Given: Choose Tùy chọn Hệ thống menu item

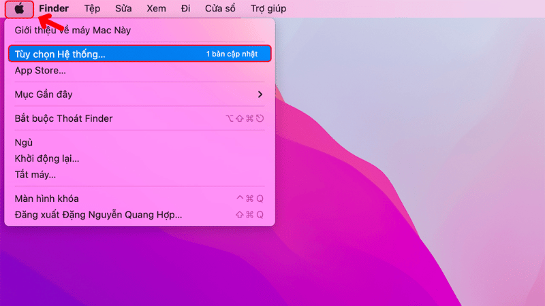Looking at the screenshot, I should pos(60,54).
